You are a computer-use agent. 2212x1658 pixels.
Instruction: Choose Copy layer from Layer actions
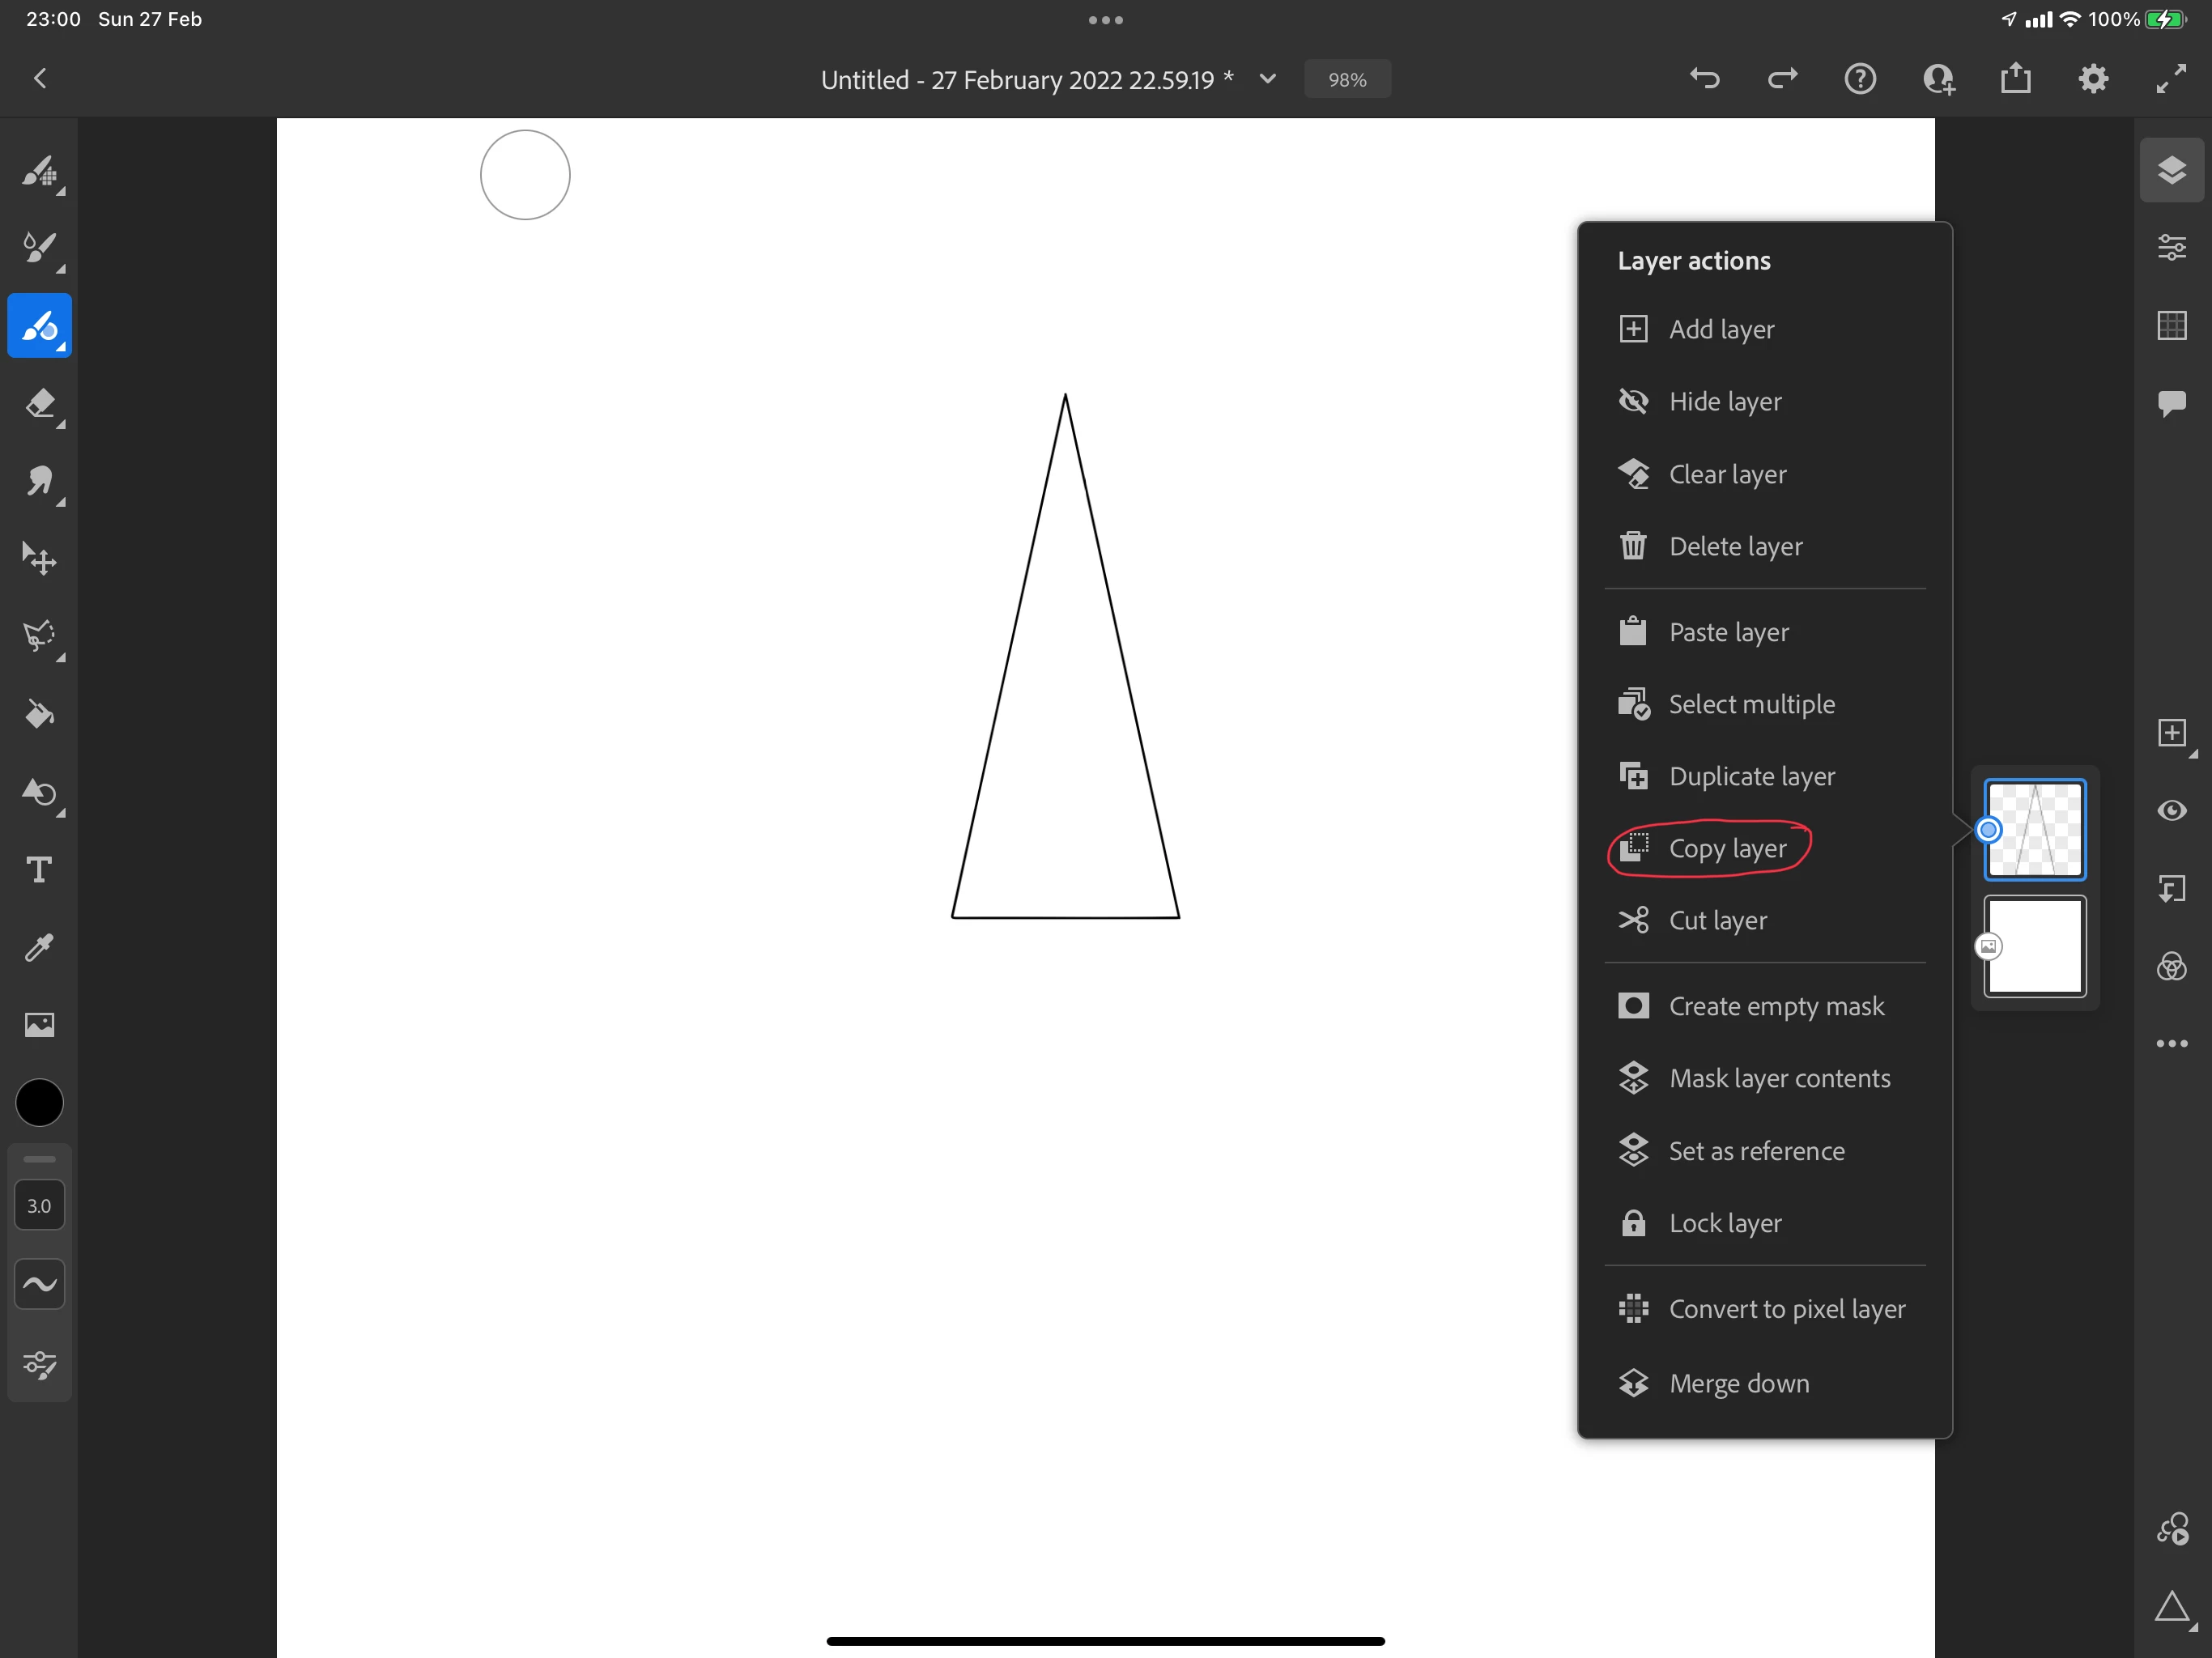[x=1726, y=849]
